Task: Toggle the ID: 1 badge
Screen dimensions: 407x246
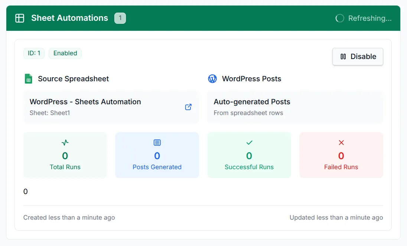Action: click(x=34, y=53)
